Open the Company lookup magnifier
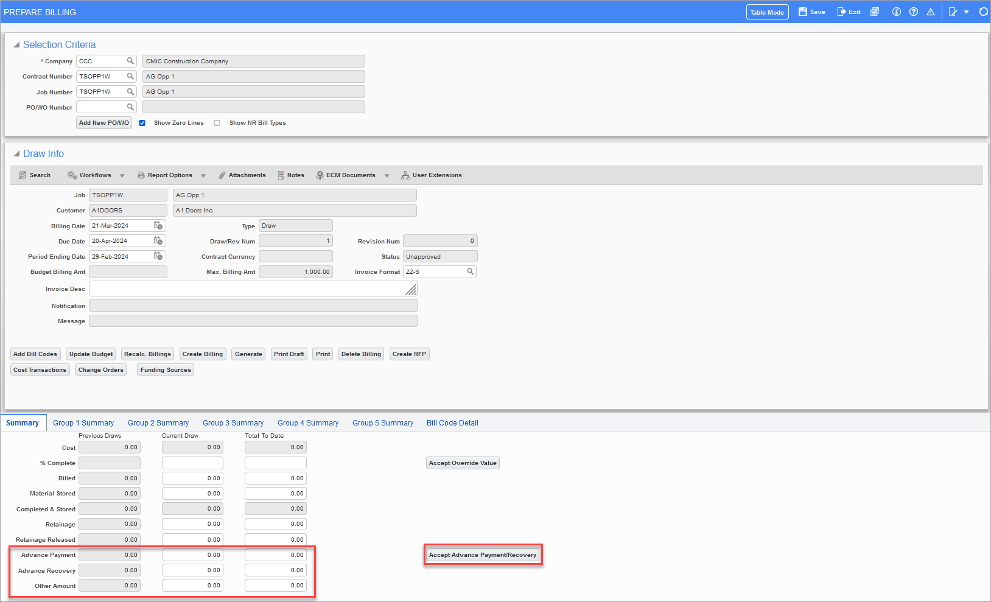Viewport: 991px width, 602px height. tap(130, 61)
